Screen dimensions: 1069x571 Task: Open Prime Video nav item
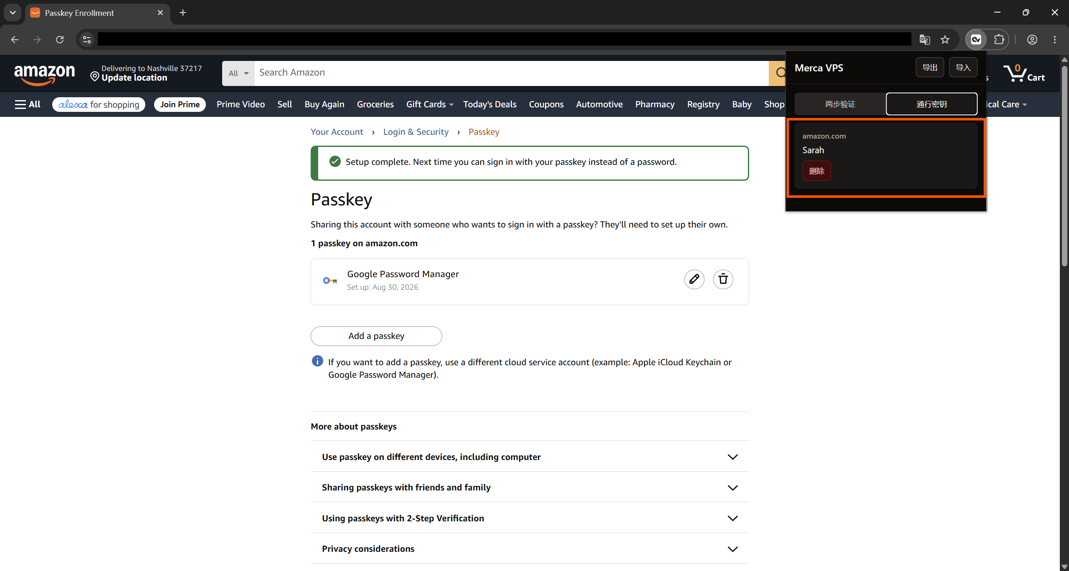(241, 104)
